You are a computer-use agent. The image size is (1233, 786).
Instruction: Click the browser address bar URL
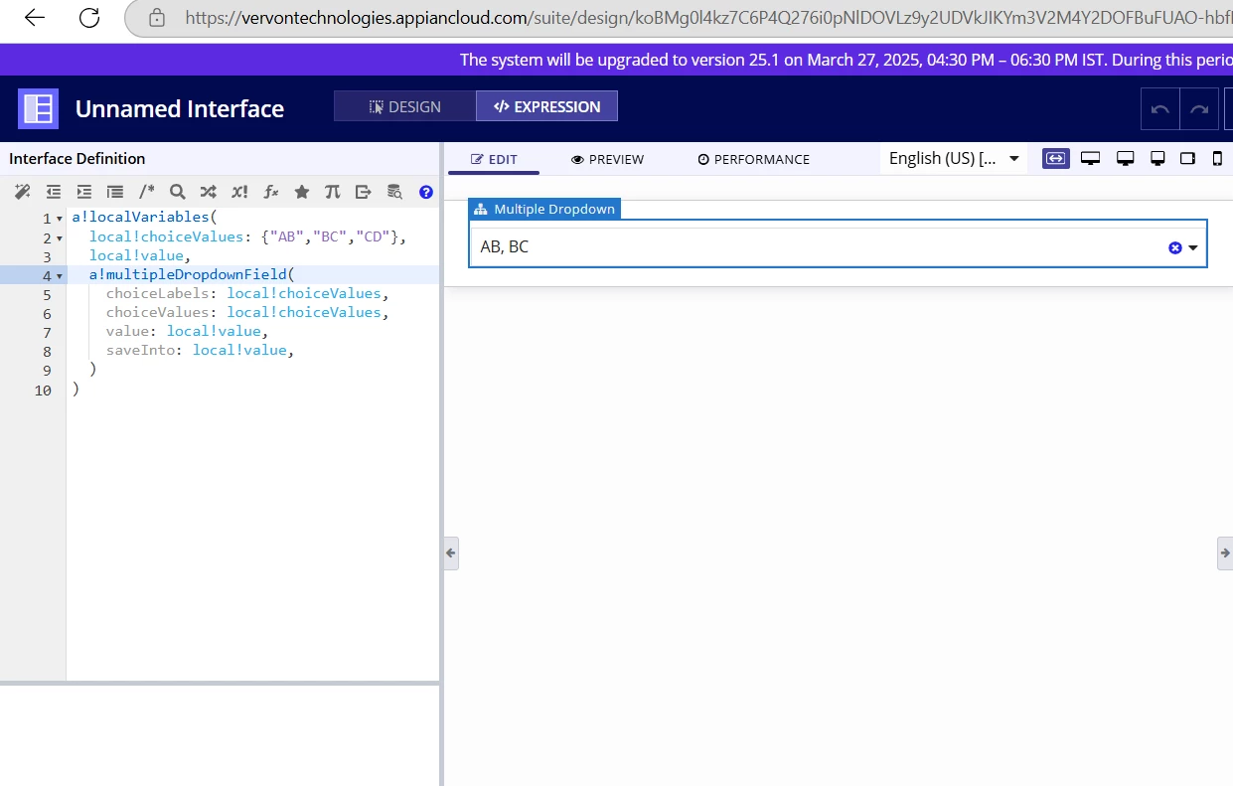[x=708, y=18]
